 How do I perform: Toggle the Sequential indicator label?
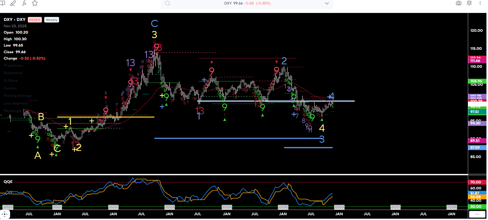tap(13, 73)
